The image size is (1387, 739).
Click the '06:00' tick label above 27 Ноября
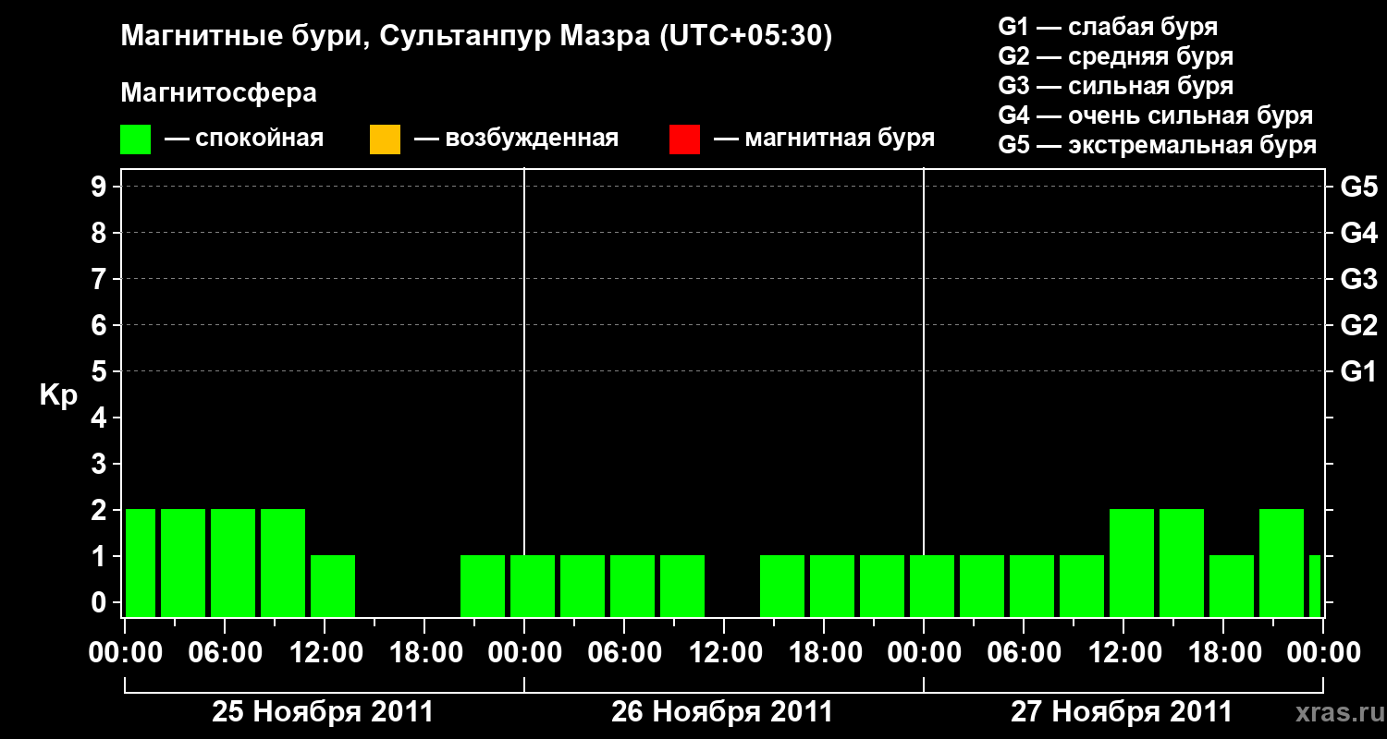(x=1024, y=653)
